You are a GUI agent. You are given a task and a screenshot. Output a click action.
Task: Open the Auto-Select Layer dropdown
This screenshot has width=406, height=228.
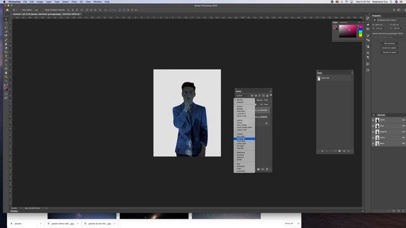[x=37, y=10]
